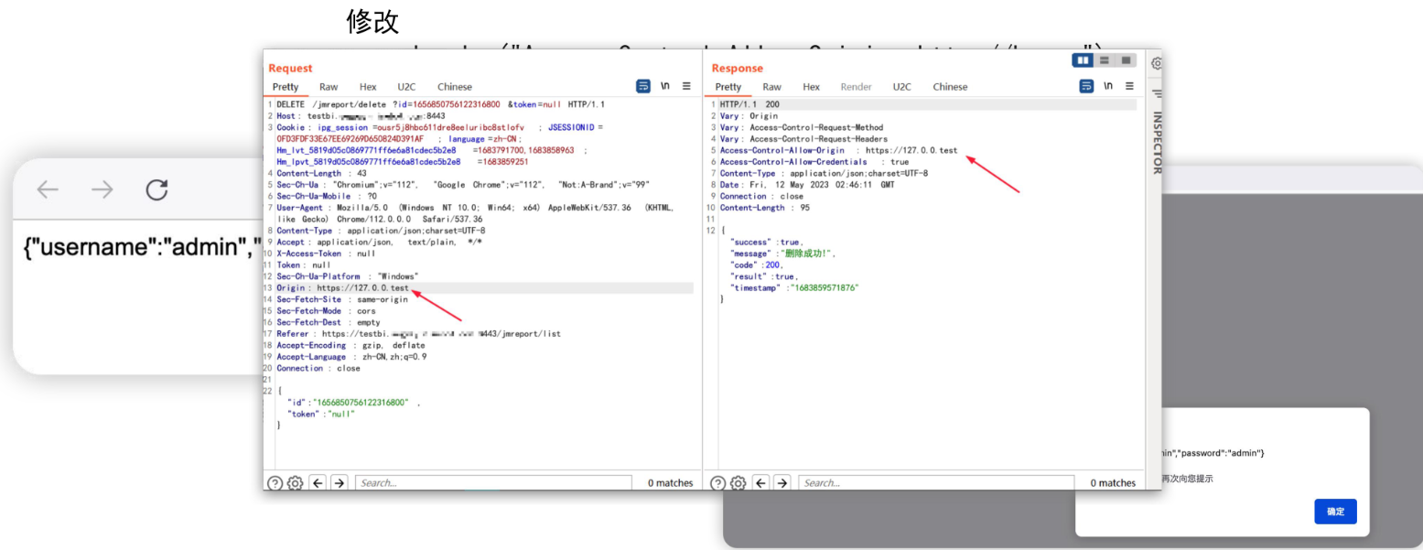This screenshot has width=1423, height=550.
Task: Go to previous match in Request search
Action: [x=318, y=483]
